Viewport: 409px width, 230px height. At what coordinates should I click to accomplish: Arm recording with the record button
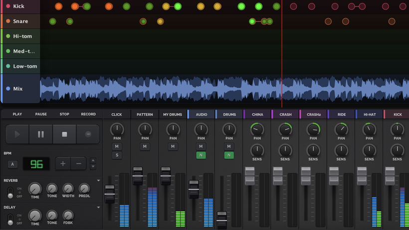coord(88,134)
